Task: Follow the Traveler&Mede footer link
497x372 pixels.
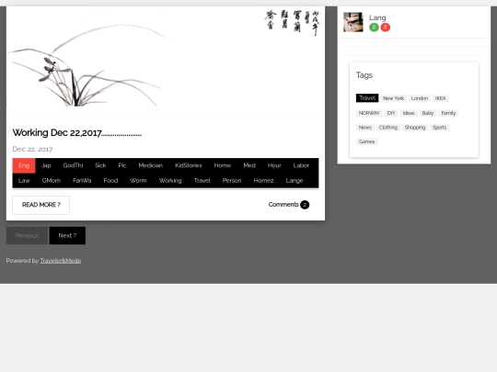Action: click(61, 261)
